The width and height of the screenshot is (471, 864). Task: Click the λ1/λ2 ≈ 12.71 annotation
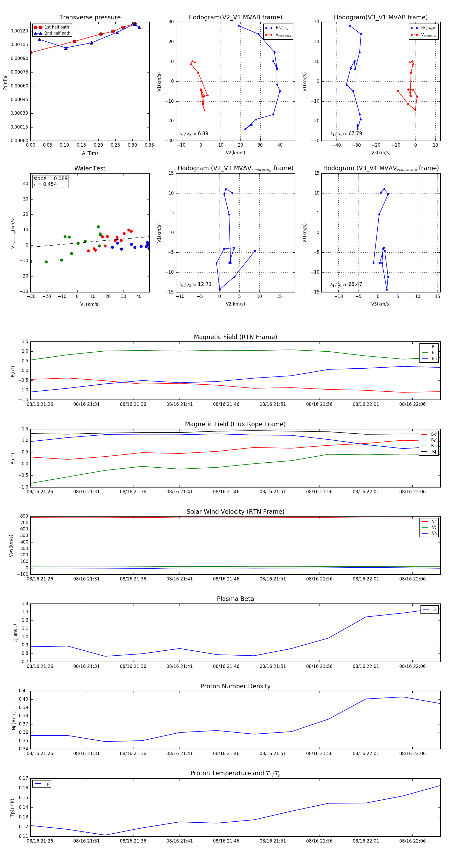pos(195,284)
